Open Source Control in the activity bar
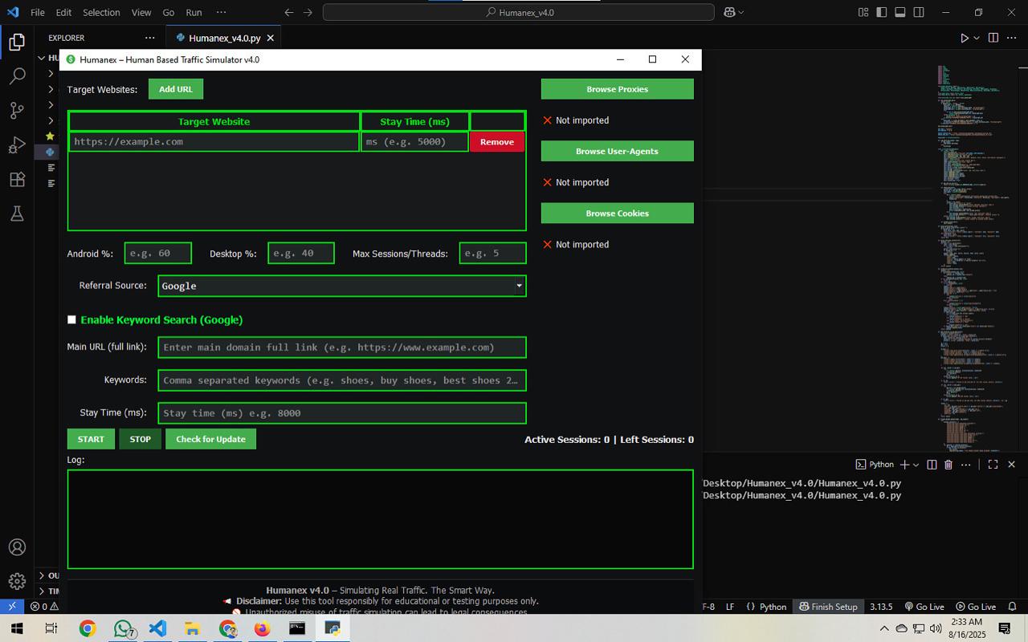The height and width of the screenshot is (642, 1028). tap(18, 111)
